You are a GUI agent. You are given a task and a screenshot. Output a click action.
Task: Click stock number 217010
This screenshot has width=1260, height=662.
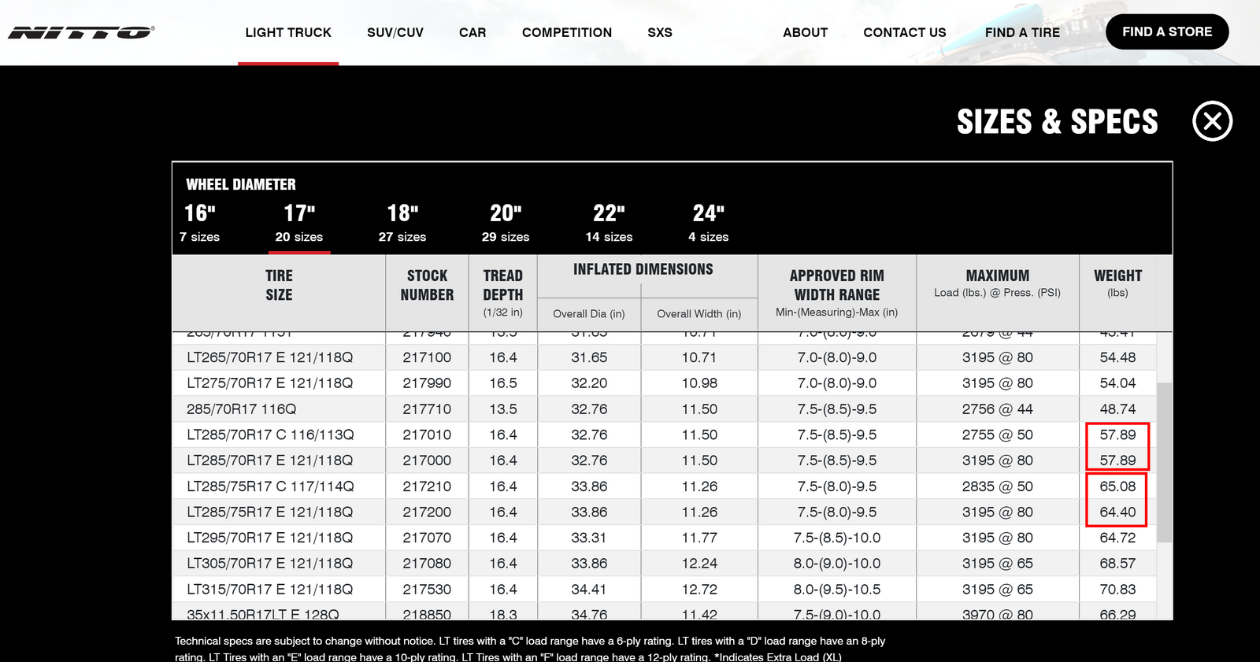[x=427, y=435]
